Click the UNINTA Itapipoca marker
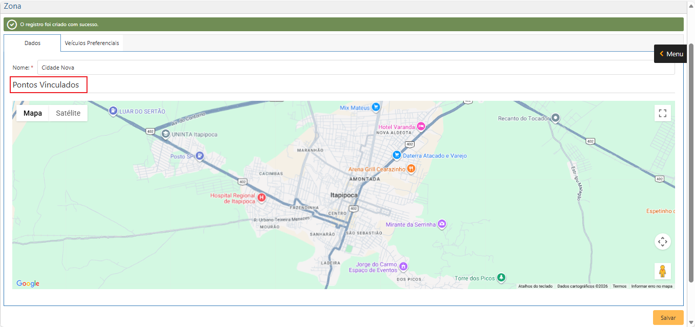 [x=165, y=133]
